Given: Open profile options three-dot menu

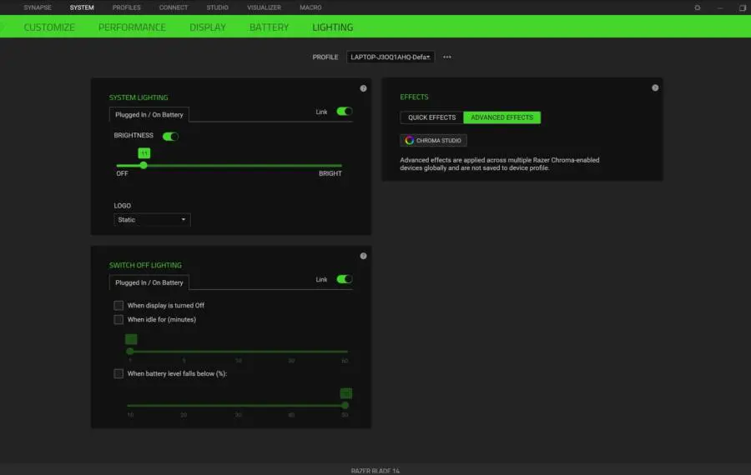Looking at the screenshot, I should click(447, 57).
